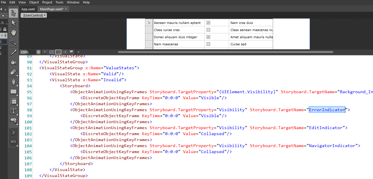
Task: Expand the Grid layout tool flyout
Action: (x=13, y=101)
